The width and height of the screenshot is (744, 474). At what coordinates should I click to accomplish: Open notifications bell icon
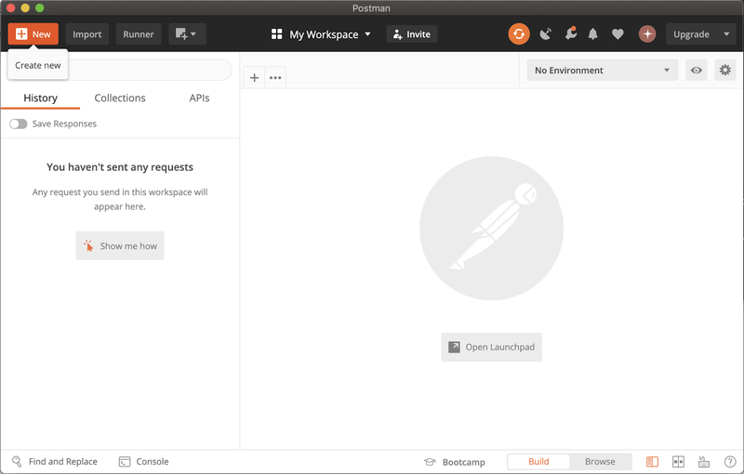coord(593,34)
